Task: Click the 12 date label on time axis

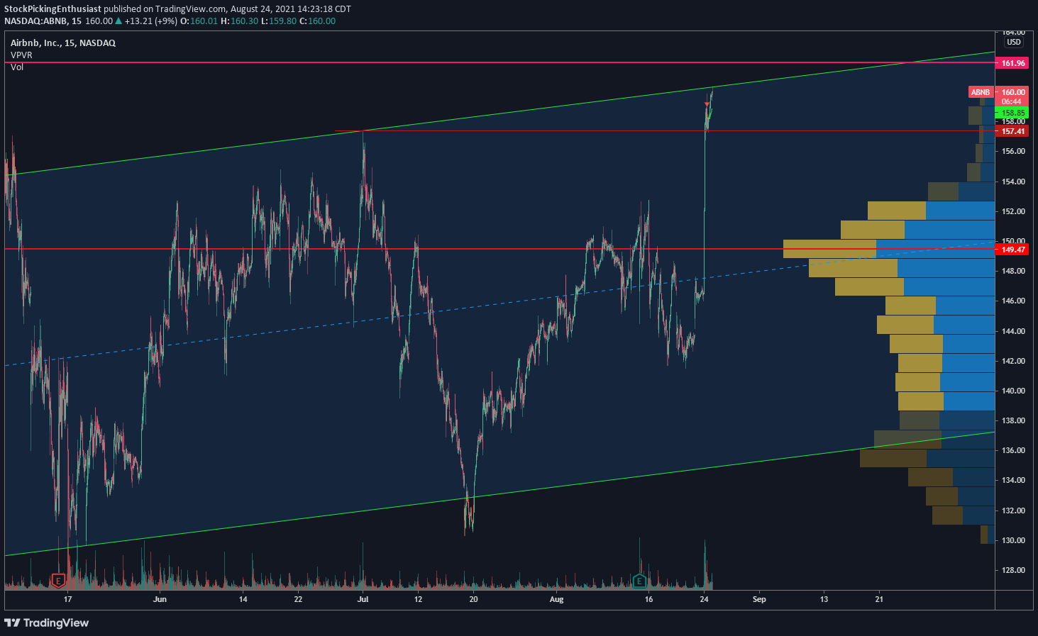Action: point(419,599)
